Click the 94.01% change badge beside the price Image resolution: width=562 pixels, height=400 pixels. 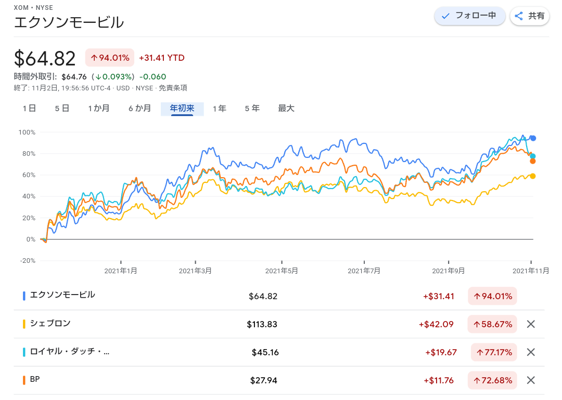coord(110,58)
